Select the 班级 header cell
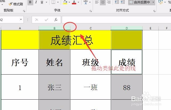The height and width of the screenshot is (110, 171). pyautogui.click(x=91, y=62)
